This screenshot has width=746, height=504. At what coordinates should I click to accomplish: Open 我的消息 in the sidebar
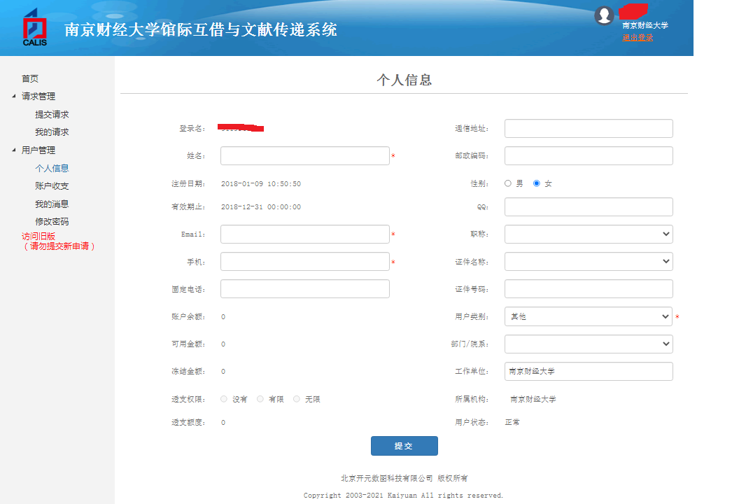coord(52,204)
